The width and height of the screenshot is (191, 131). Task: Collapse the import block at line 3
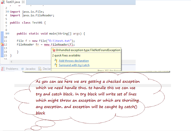click(x=8, y=12)
